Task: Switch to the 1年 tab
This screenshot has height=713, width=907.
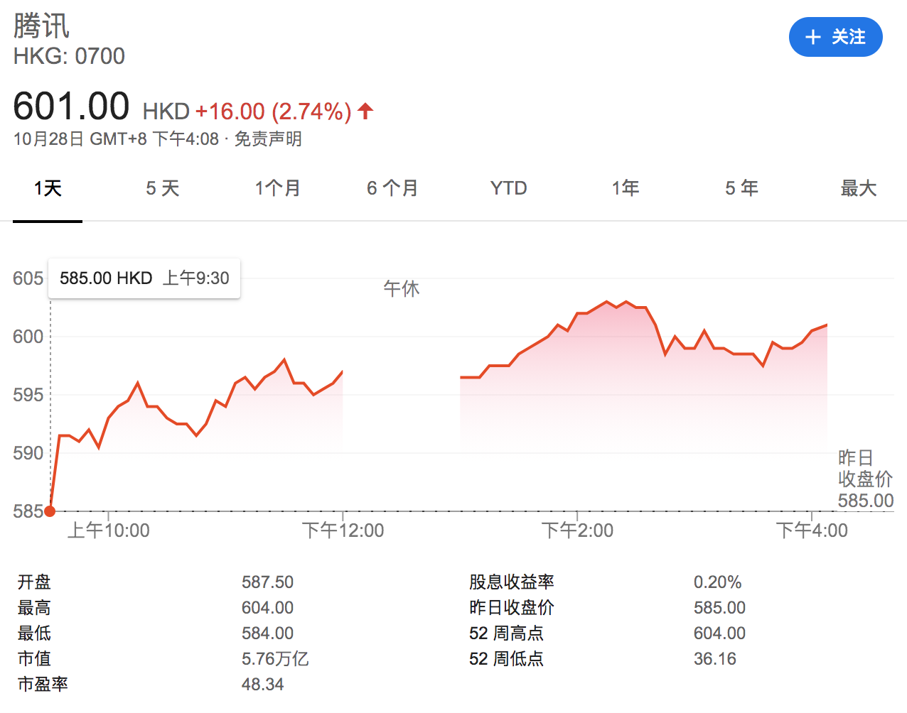Action: (x=626, y=188)
